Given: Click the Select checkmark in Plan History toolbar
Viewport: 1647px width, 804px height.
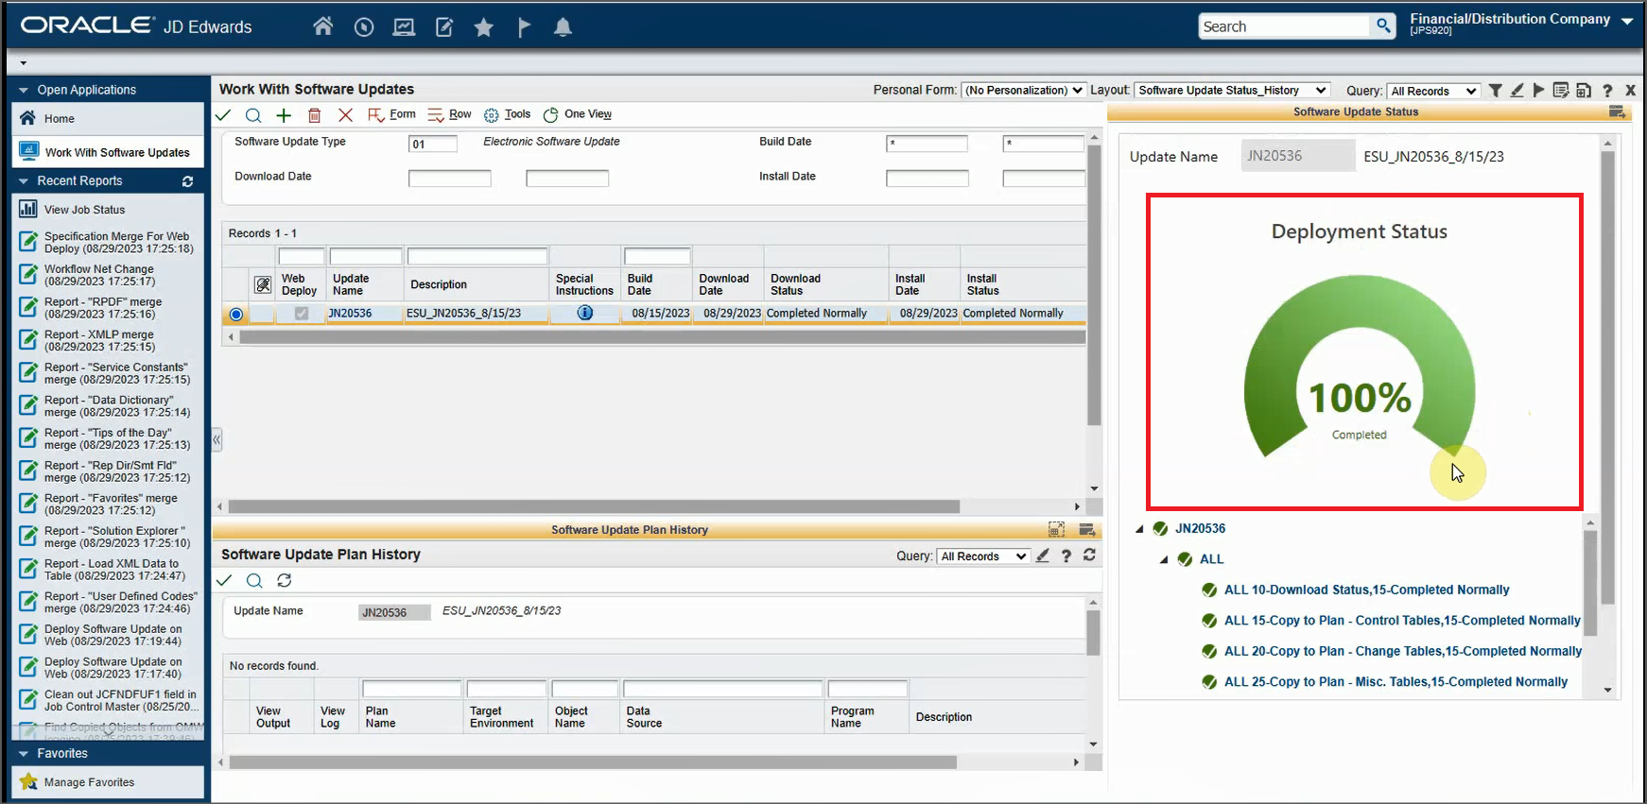Looking at the screenshot, I should pyautogui.click(x=224, y=580).
